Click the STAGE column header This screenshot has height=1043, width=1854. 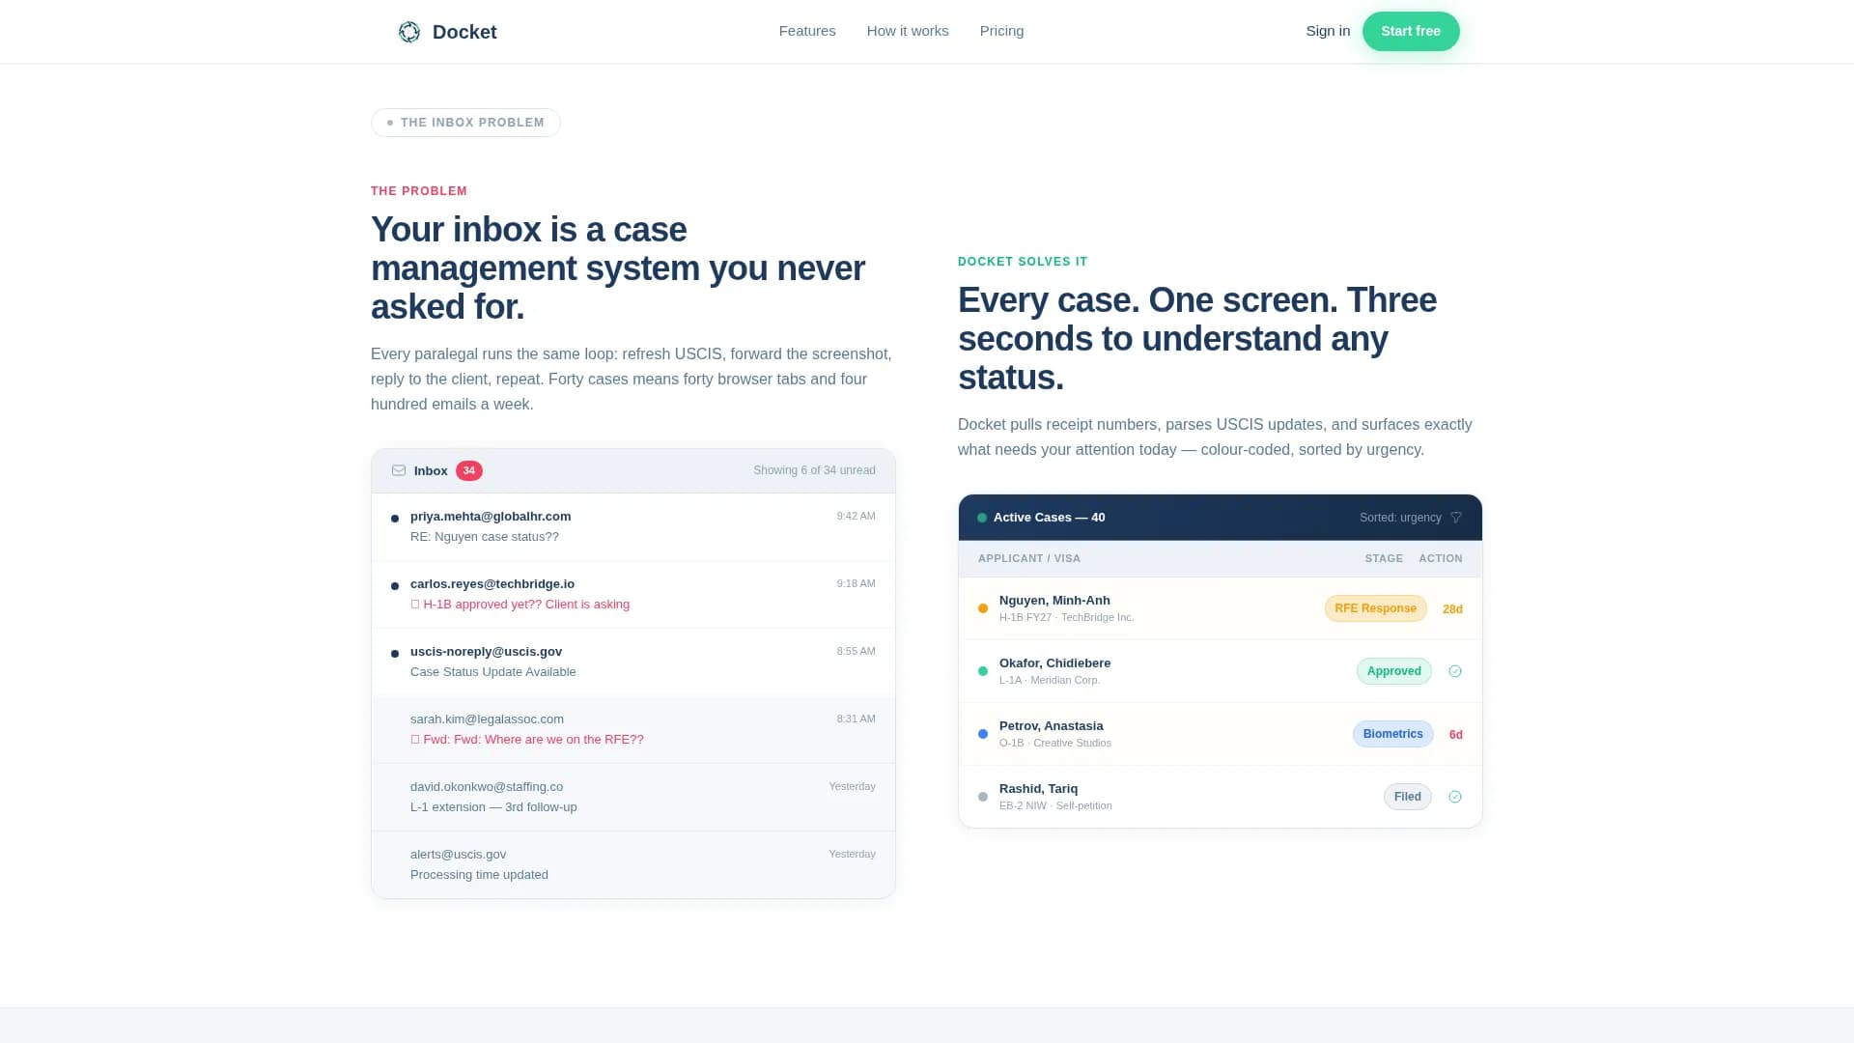1384,558
